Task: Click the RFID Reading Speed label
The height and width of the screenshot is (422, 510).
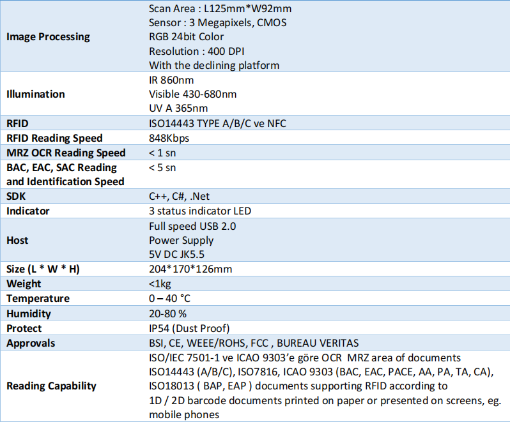Action: [54, 138]
